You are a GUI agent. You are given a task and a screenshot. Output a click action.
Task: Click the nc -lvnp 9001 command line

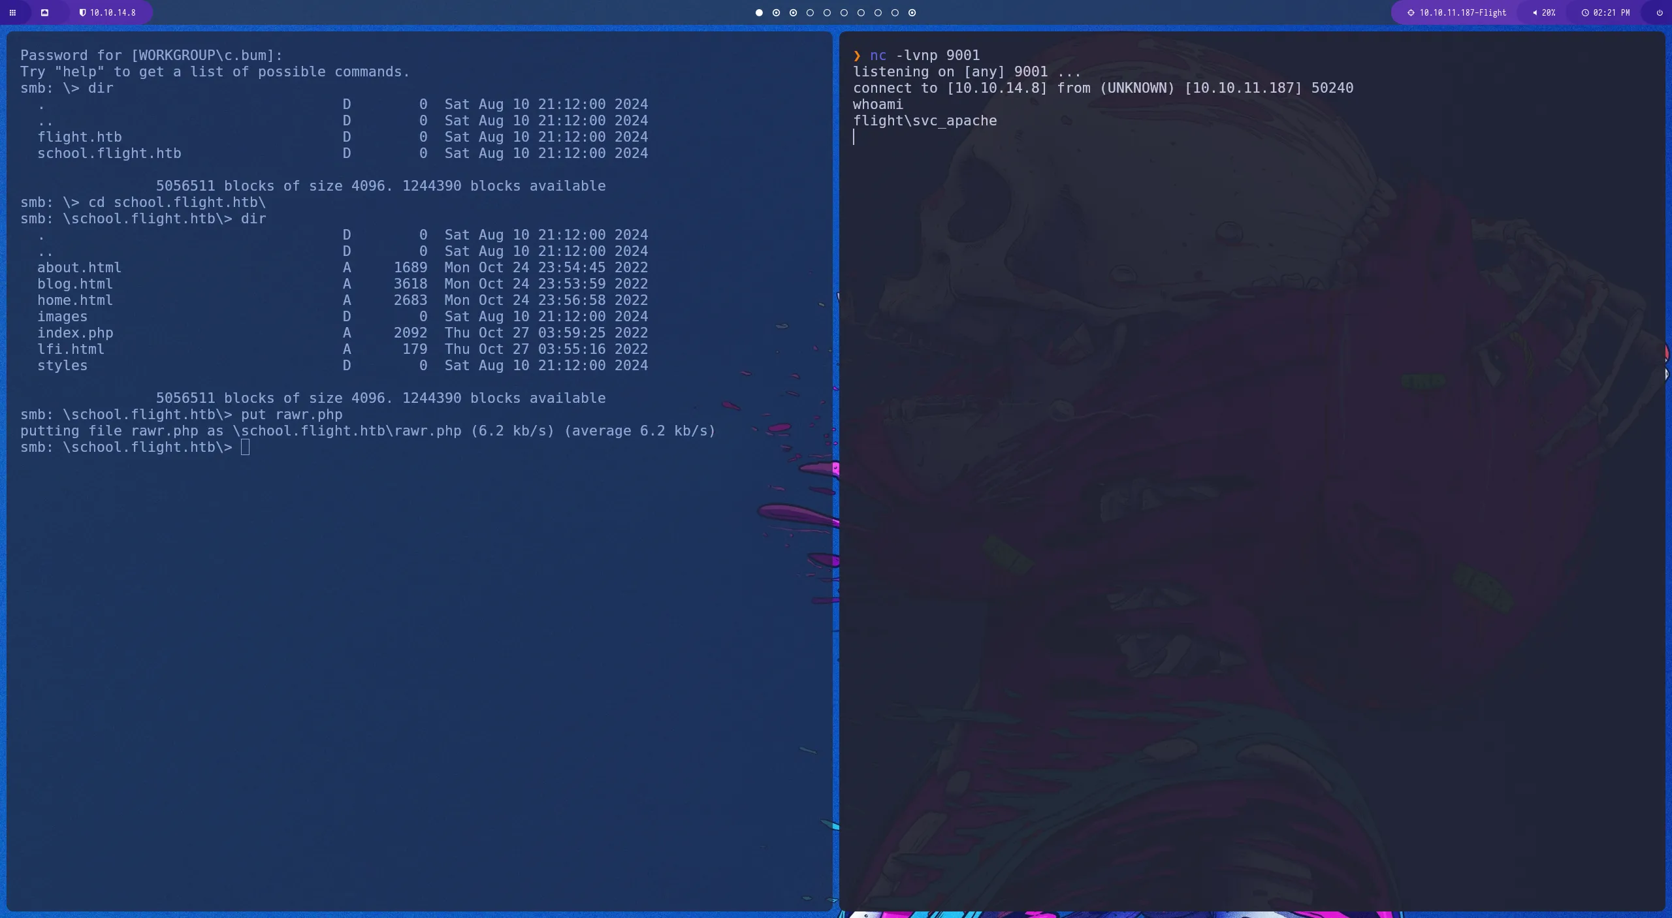(924, 55)
